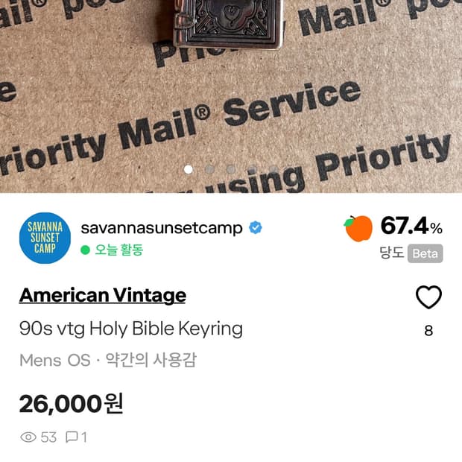Go to the third photo dot

231,169
